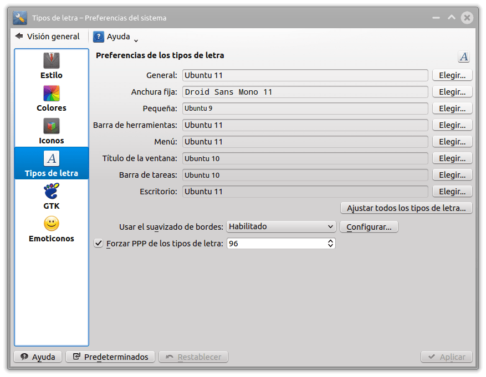Go back to Visión general
This screenshot has width=486, height=377.
click(48, 37)
